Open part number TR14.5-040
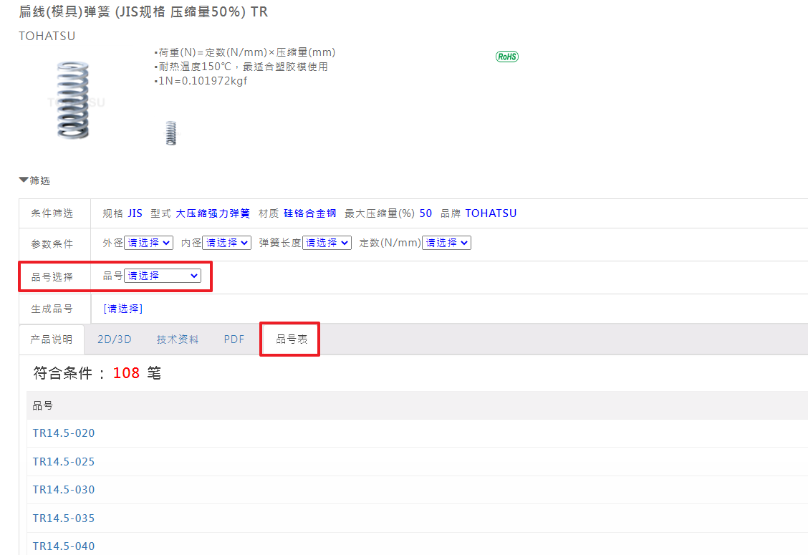808x555 pixels. 64,546
